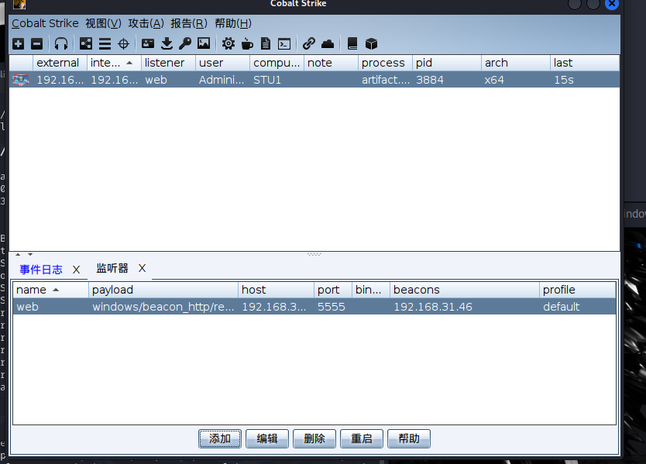Click the chain link host file icon
This screenshot has width=646, height=464.
[308, 43]
